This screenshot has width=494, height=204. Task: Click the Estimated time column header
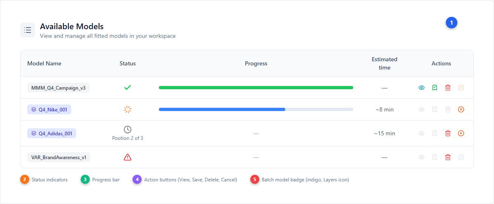click(x=384, y=63)
